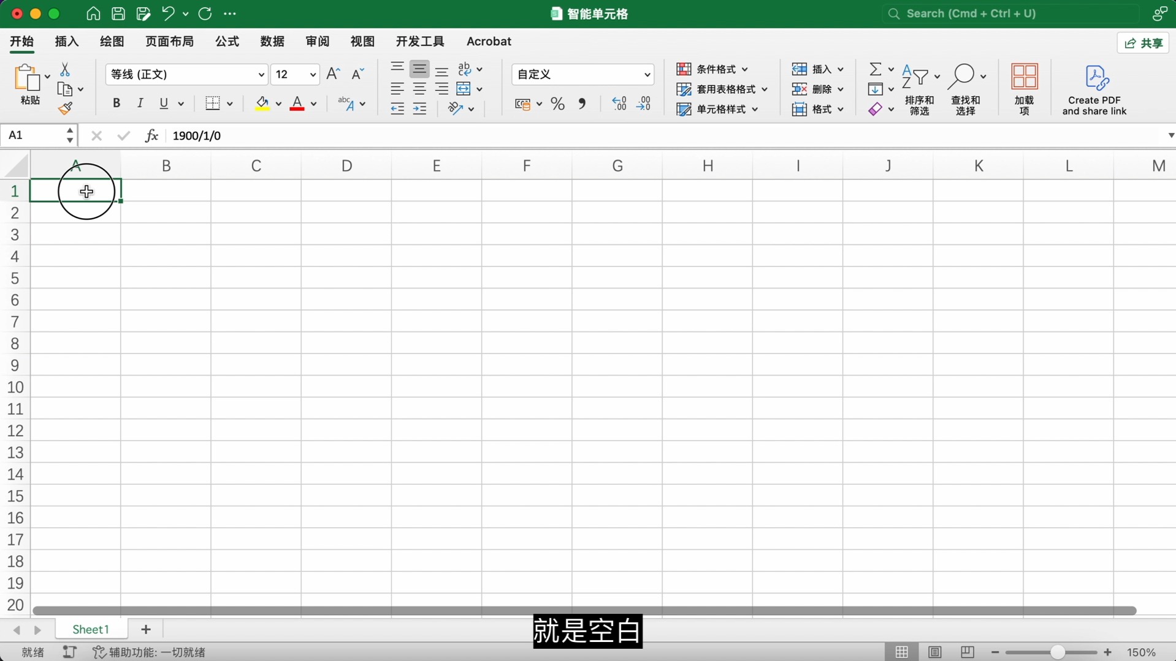
Task: Toggle Underline formatting
Action: pyautogui.click(x=164, y=104)
